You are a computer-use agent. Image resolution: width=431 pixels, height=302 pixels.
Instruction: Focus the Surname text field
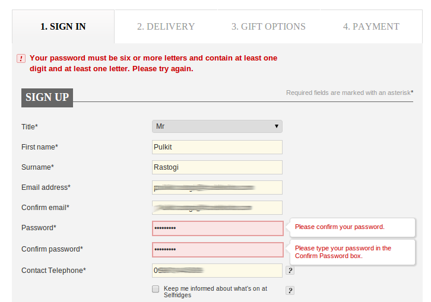point(217,167)
